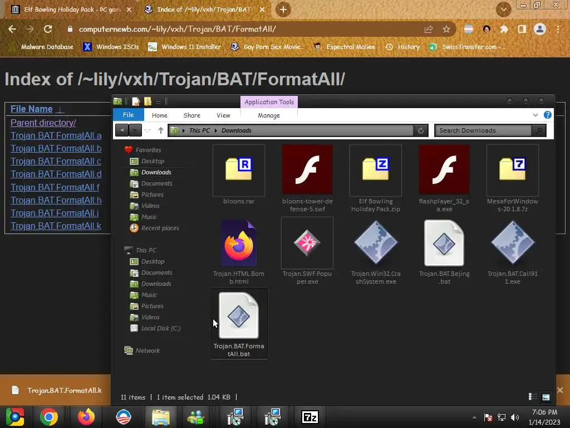The width and height of the screenshot is (570, 428).
Task: Click search magnifier in Explorer
Action: pos(539,130)
